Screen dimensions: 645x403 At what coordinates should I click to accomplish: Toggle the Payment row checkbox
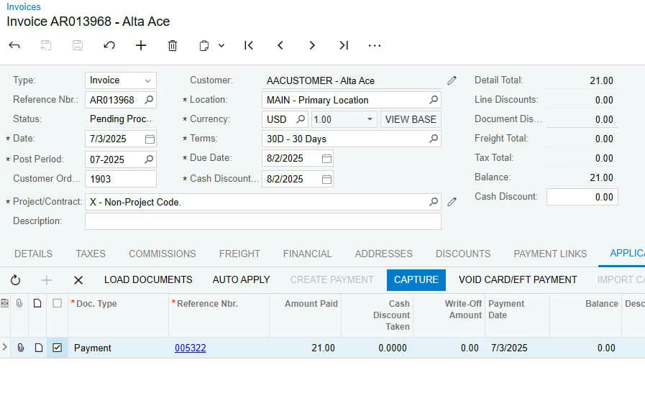tap(58, 348)
